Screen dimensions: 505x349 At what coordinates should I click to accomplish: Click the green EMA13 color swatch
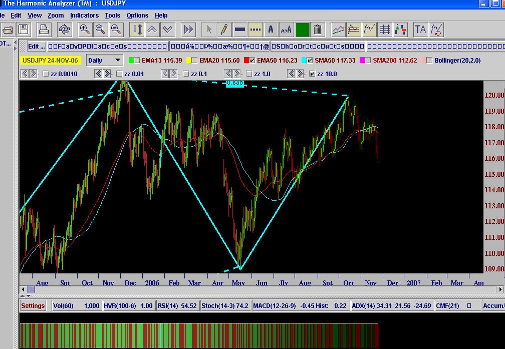[131, 61]
